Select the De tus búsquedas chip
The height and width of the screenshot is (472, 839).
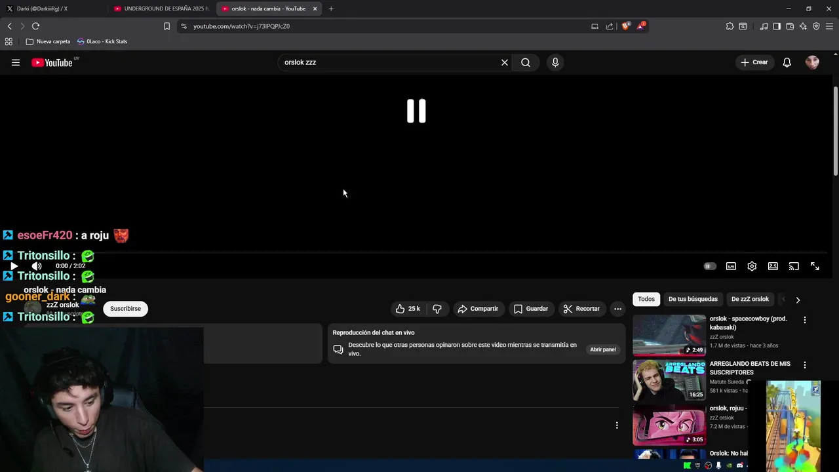pyautogui.click(x=693, y=299)
